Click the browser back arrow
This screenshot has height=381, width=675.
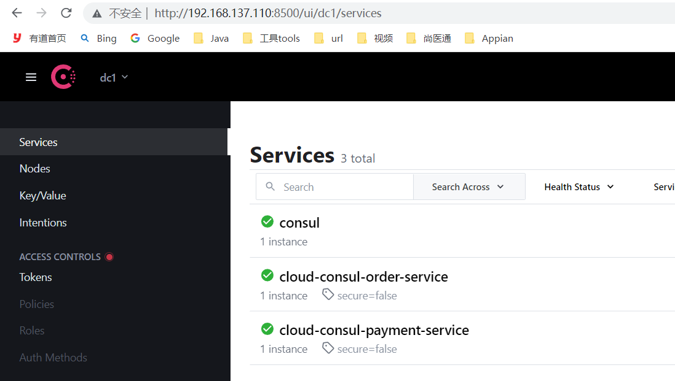point(17,13)
